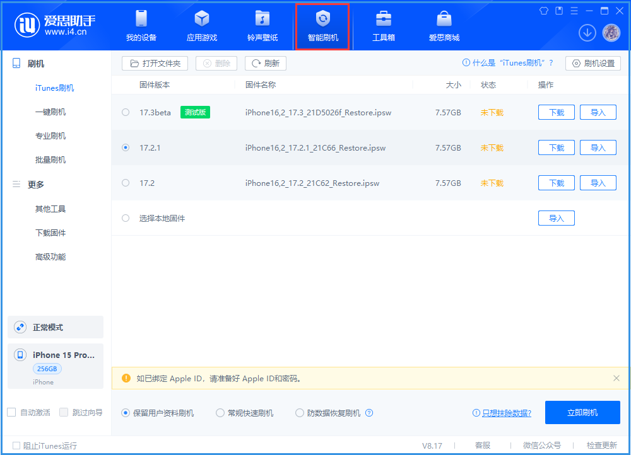Open the 爱思商城 store icon
Image resolution: width=631 pixels, height=455 pixels.
tap(444, 20)
